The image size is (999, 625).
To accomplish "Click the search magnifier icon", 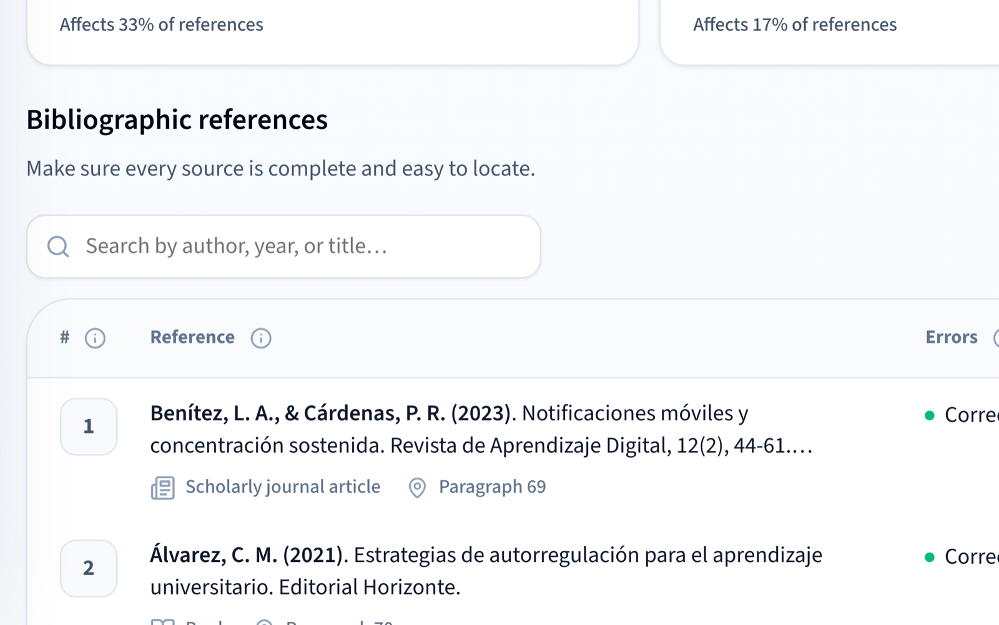I will click(58, 247).
